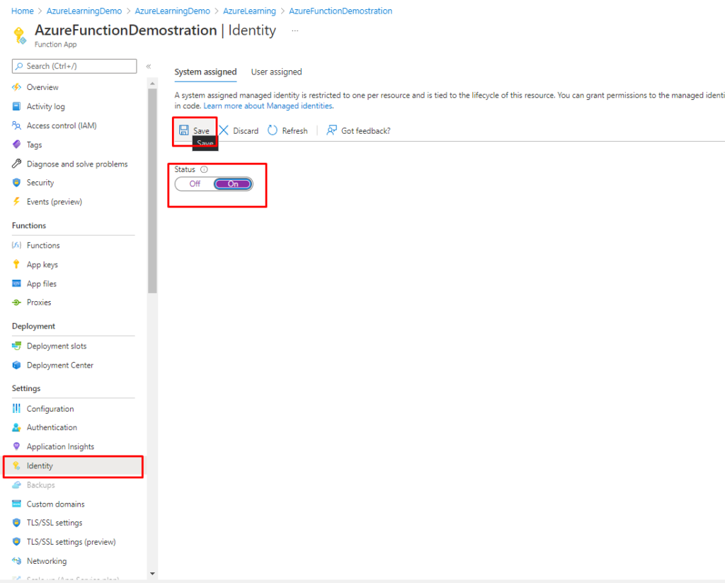Click the Functions fx icon
The height and width of the screenshot is (583, 725).
(17, 245)
